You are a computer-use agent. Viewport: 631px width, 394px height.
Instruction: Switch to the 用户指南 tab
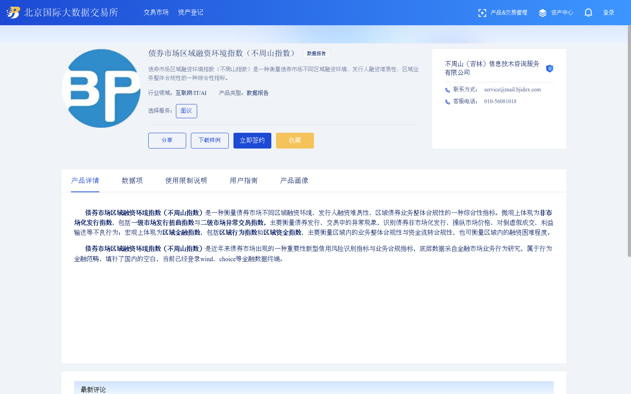coord(244,180)
